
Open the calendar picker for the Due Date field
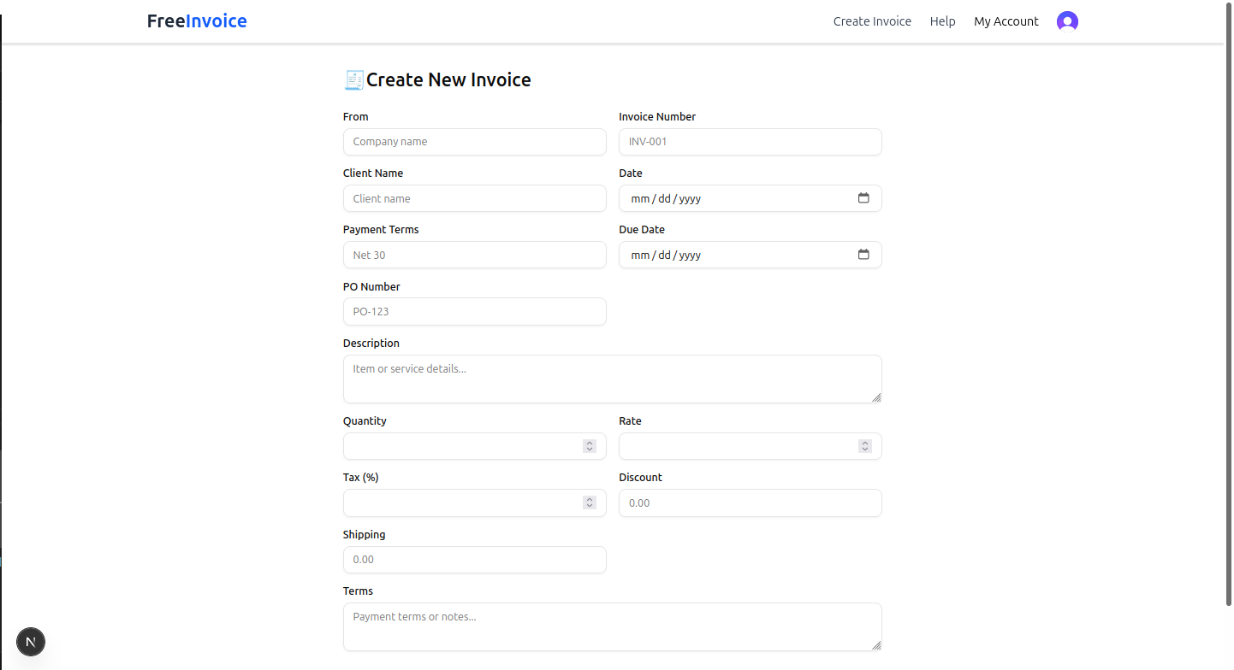864,254
